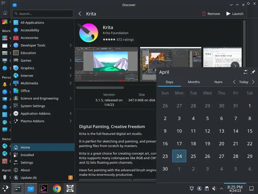Remove the Krita application
258x194 pixels.
[x=211, y=14]
